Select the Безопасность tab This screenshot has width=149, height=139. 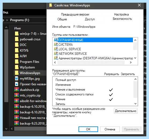point(122,19)
